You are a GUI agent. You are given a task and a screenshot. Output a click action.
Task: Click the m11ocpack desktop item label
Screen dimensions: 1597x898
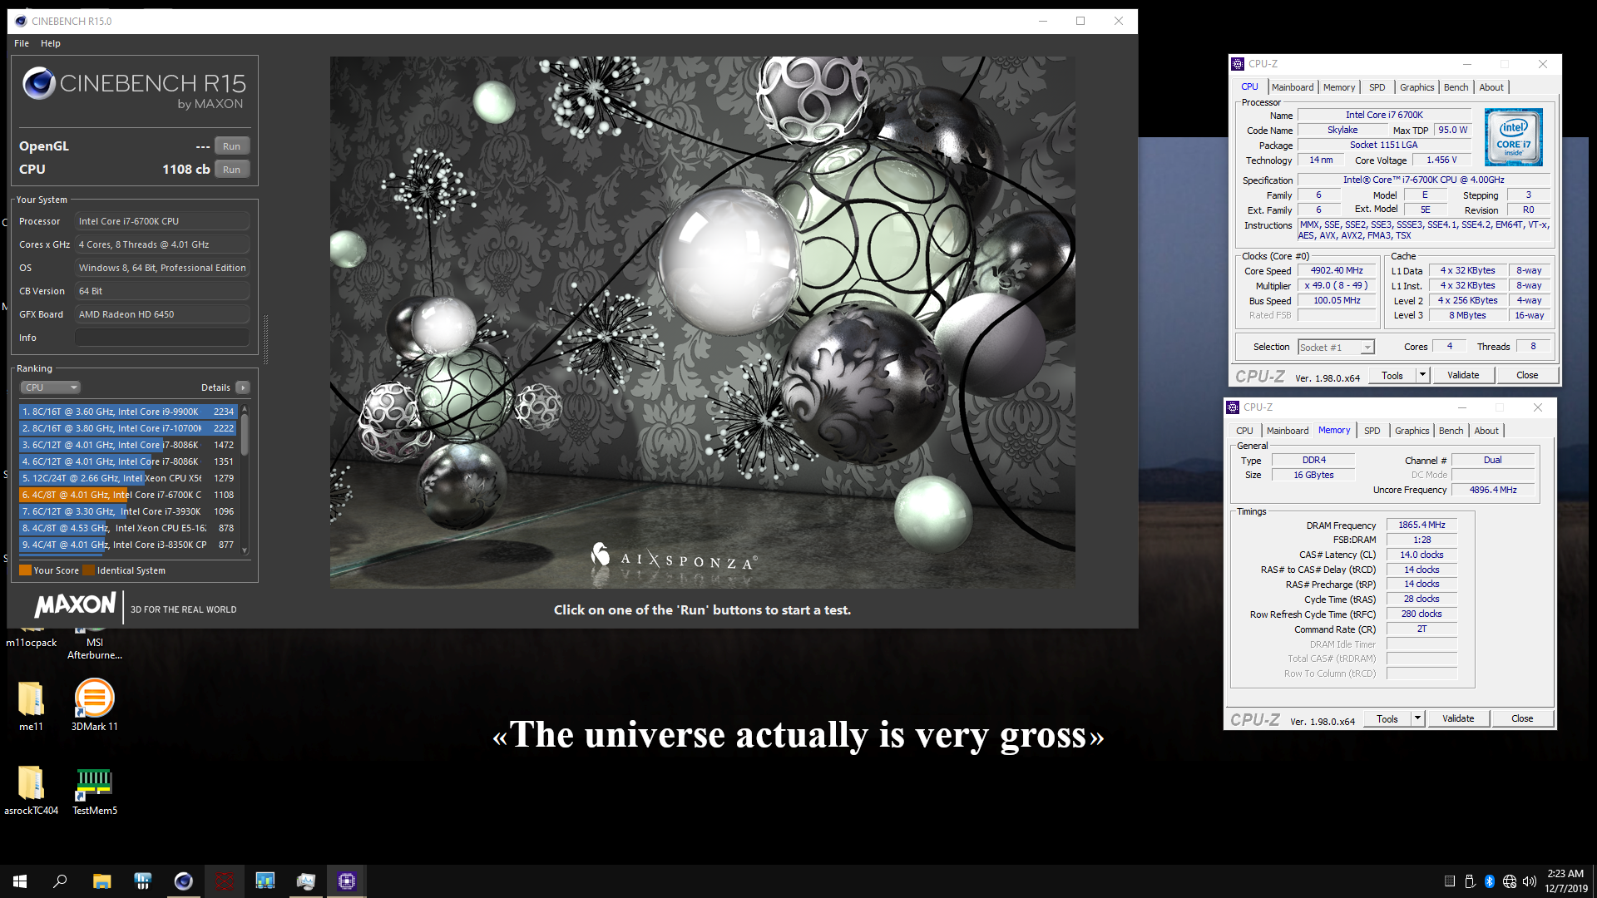[31, 643]
